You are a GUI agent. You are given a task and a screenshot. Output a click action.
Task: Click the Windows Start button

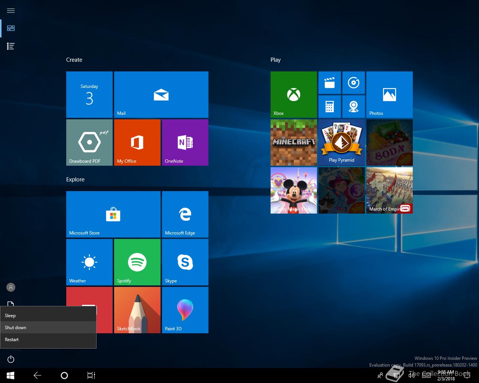pyautogui.click(x=10, y=376)
